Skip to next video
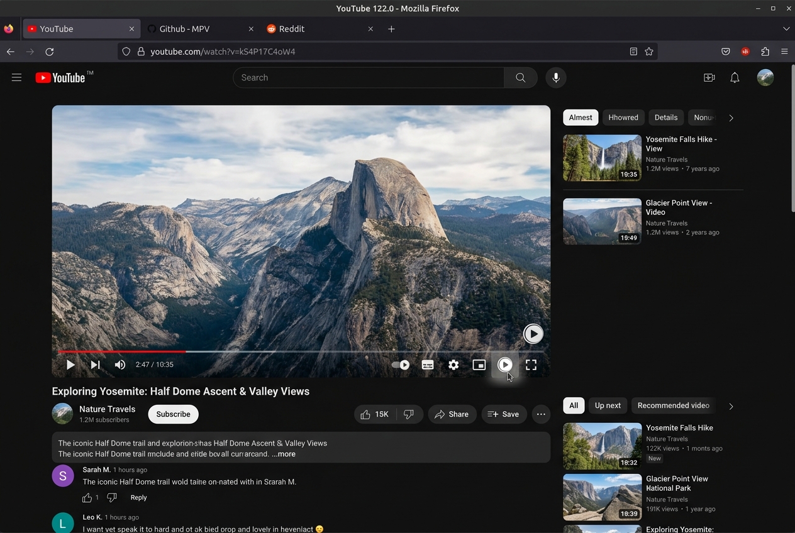This screenshot has width=795, height=533. 95,365
